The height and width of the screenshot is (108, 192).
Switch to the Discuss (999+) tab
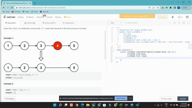pyautogui.click(x=49, y=23)
